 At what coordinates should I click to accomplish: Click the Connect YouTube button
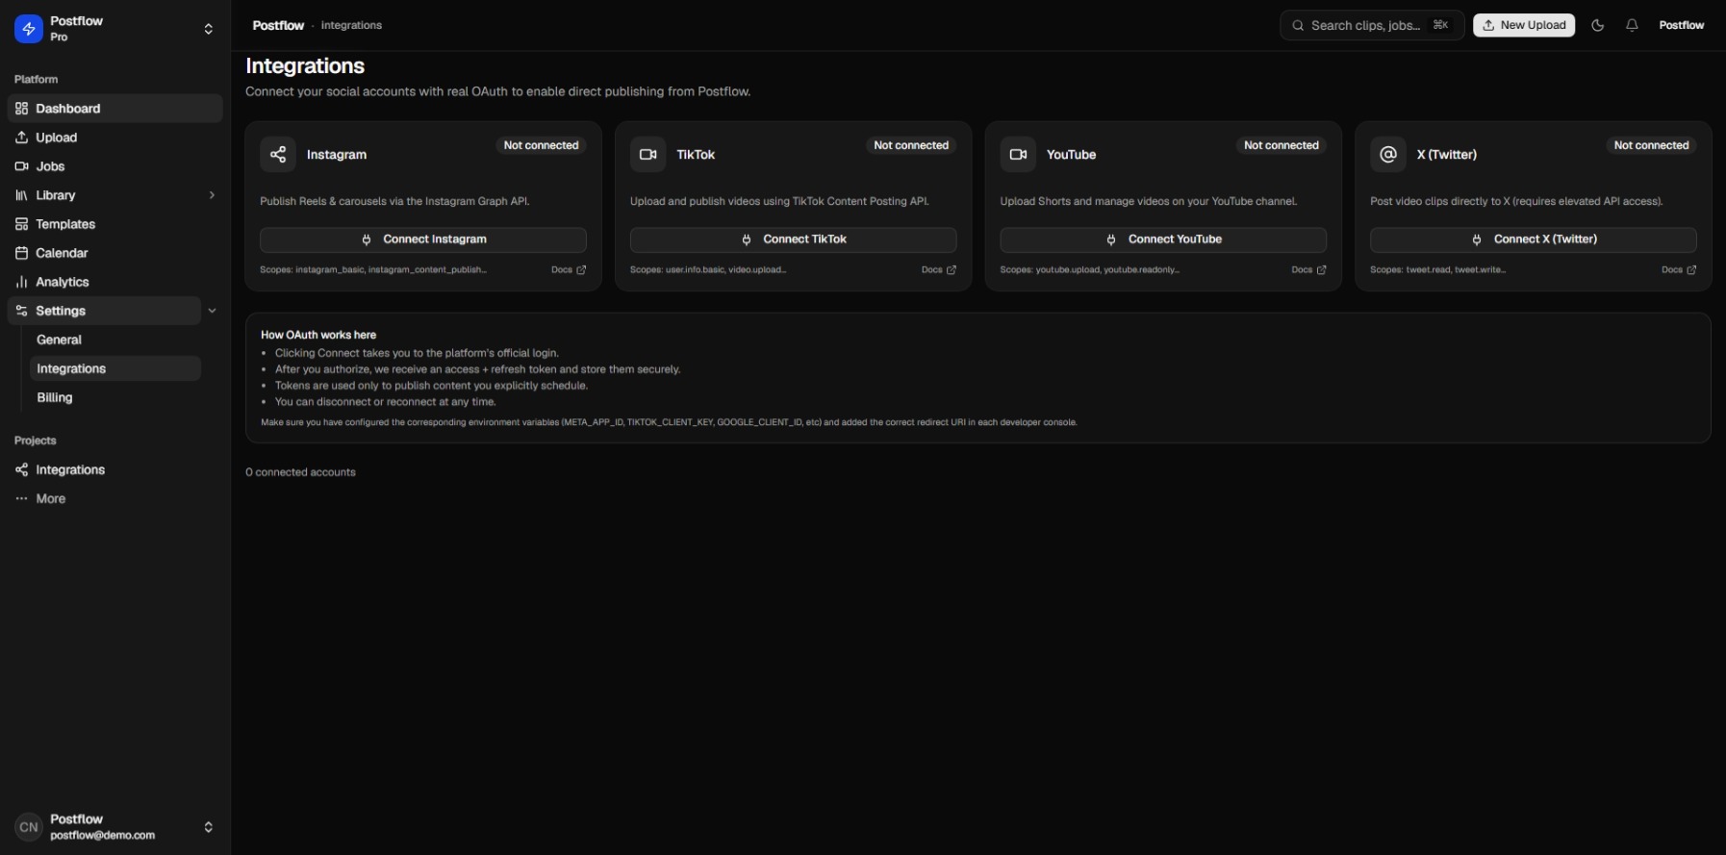(1163, 239)
